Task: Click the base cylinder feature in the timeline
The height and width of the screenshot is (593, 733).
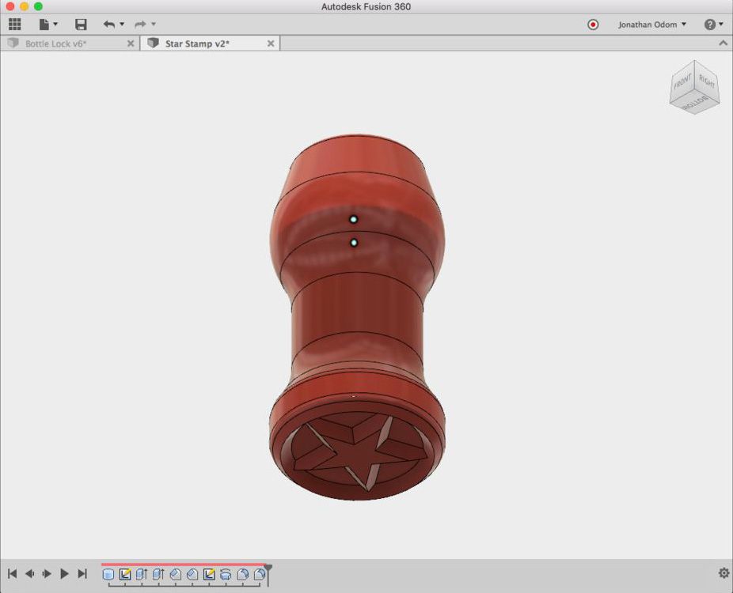Action: (107, 576)
